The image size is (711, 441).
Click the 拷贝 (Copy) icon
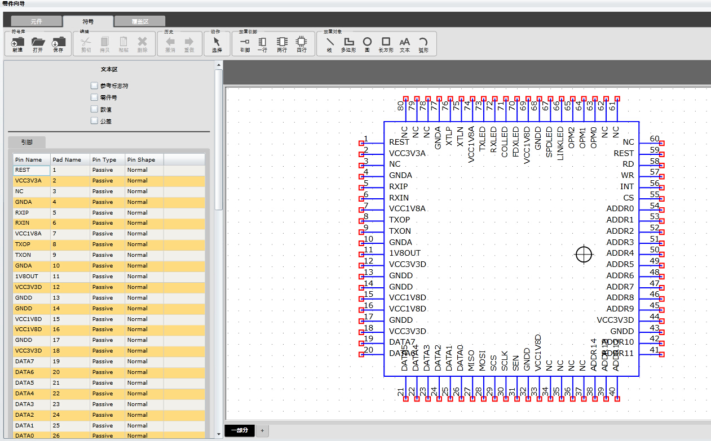coord(104,44)
